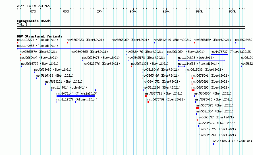Click the blue span under nsv1119377

pos(66,102)
